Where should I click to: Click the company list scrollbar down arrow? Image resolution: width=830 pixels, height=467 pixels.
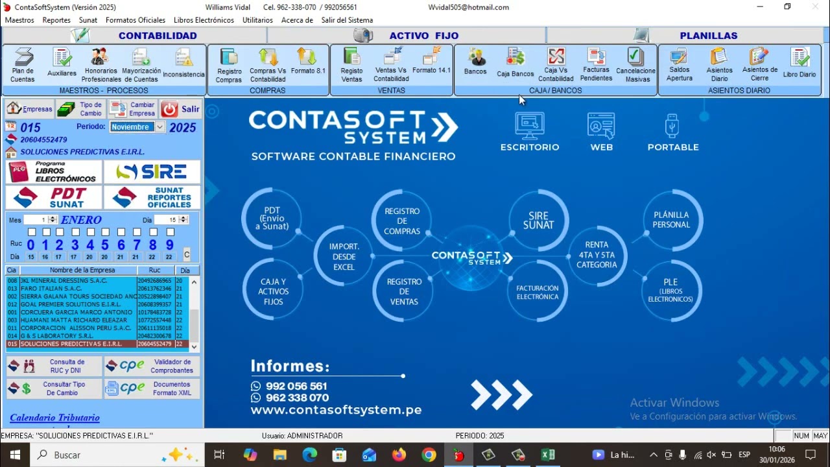pos(194,347)
